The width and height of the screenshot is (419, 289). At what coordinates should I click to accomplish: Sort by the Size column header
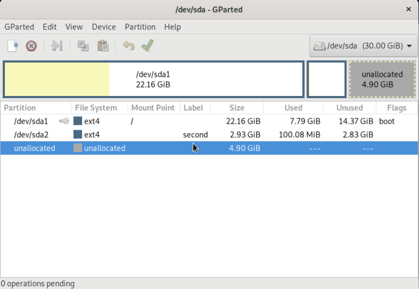(237, 108)
